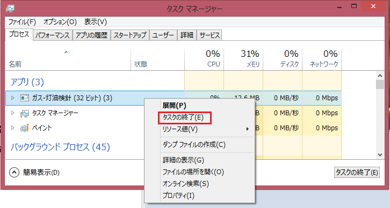Click the タスクの終了(E) button at bottom right
Image resolution: width=390 pixels, height=208 pixels.
[x=357, y=172]
